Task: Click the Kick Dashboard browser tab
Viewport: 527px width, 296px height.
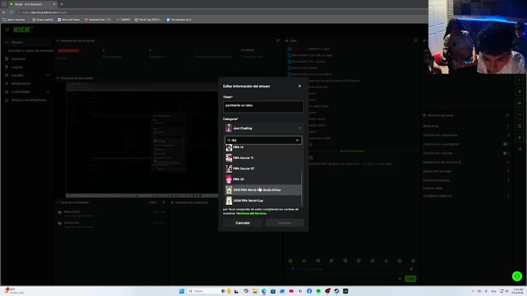Action: click(33, 4)
